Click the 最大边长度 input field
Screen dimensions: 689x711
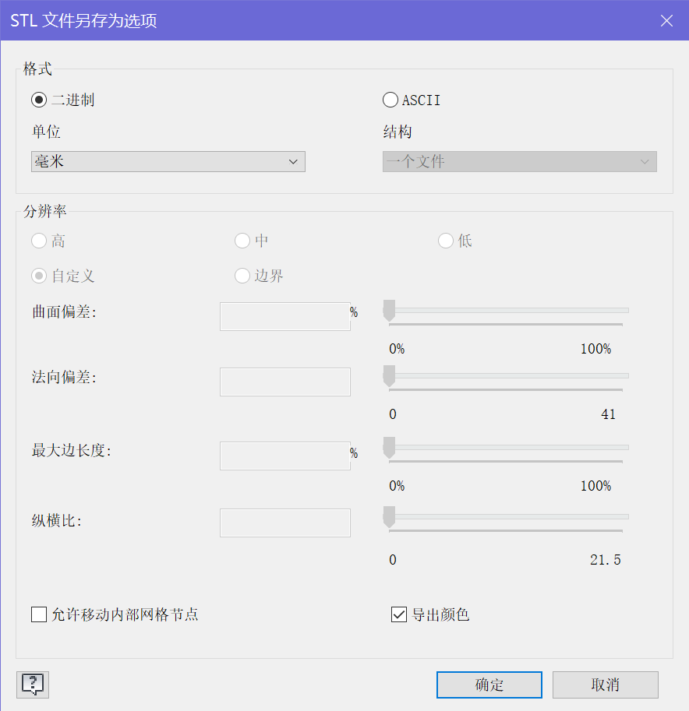pos(284,456)
